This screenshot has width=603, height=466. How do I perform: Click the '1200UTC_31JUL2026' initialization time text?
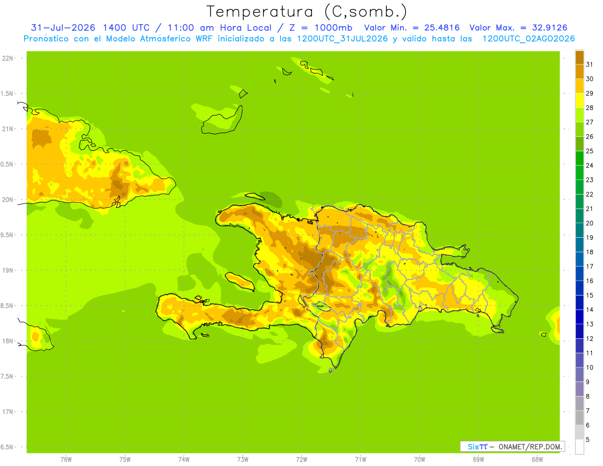[x=343, y=39]
